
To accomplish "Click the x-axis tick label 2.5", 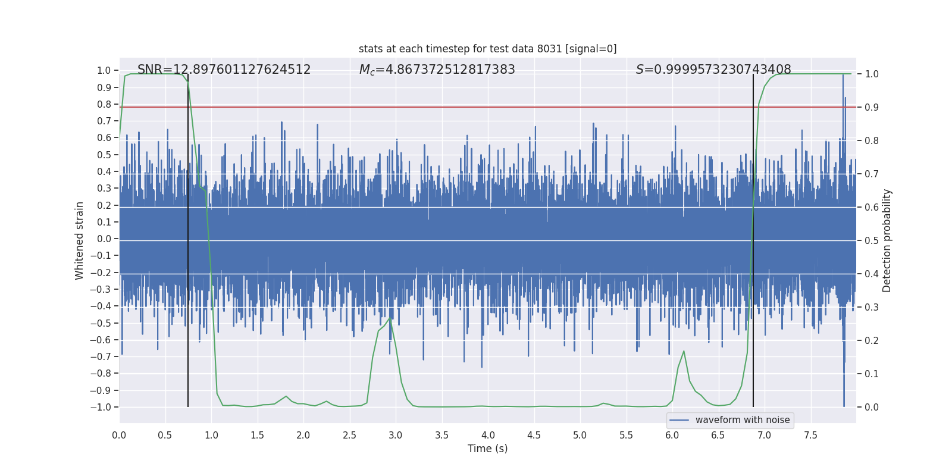I will pyautogui.click(x=349, y=435).
